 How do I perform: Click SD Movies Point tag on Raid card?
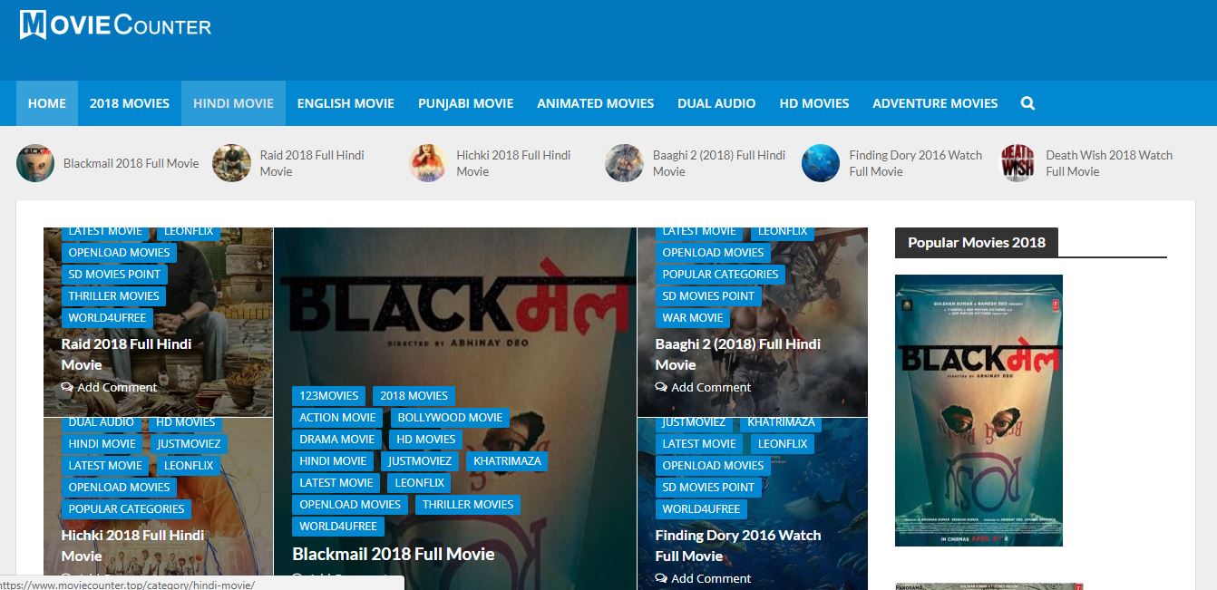point(114,274)
